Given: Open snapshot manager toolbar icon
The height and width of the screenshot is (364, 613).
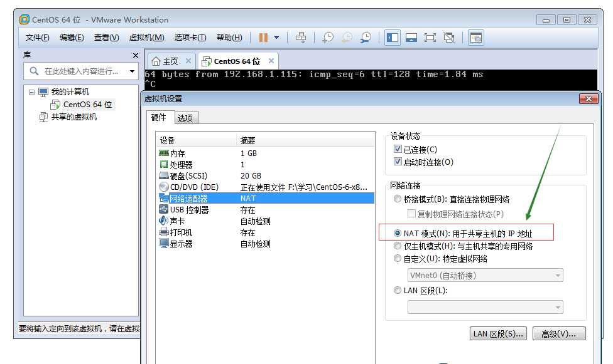Looking at the screenshot, I should pos(366,38).
